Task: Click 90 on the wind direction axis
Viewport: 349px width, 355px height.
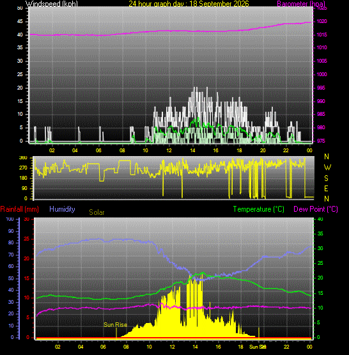Action: [24, 188]
